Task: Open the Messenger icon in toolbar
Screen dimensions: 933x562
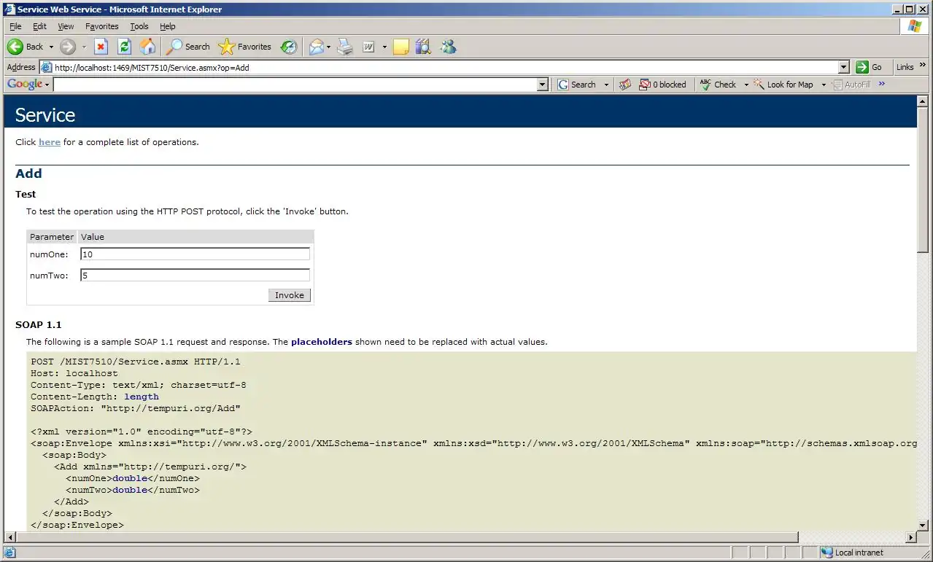Action: (x=448, y=47)
